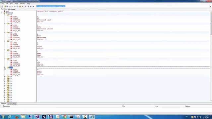Click the Paste toolbar icon
Viewport: 212px width, 119px height.
click(20, 6)
